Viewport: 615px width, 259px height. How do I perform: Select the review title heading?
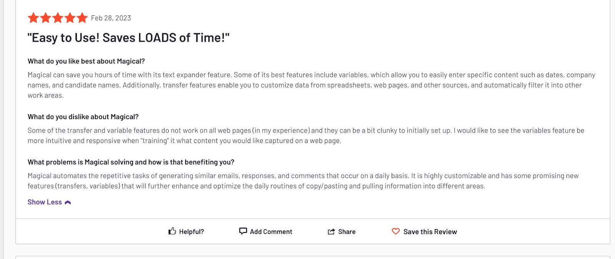tap(128, 38)
